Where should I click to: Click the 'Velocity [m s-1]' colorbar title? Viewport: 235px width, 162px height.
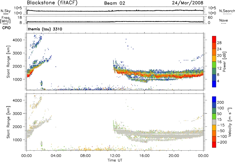tap(230, 122)
